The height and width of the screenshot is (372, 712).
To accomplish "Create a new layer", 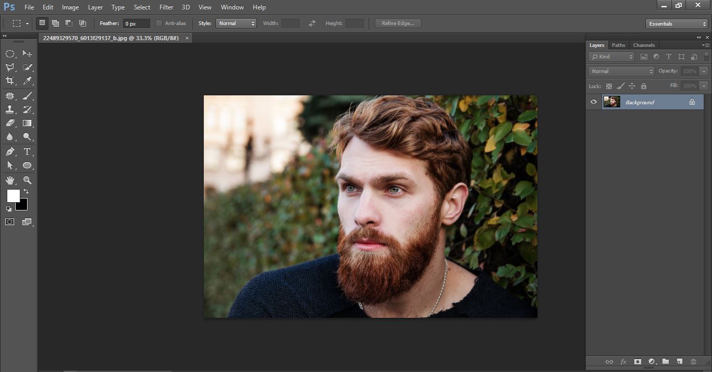I will pyautogui.click(x=679, y=361).
